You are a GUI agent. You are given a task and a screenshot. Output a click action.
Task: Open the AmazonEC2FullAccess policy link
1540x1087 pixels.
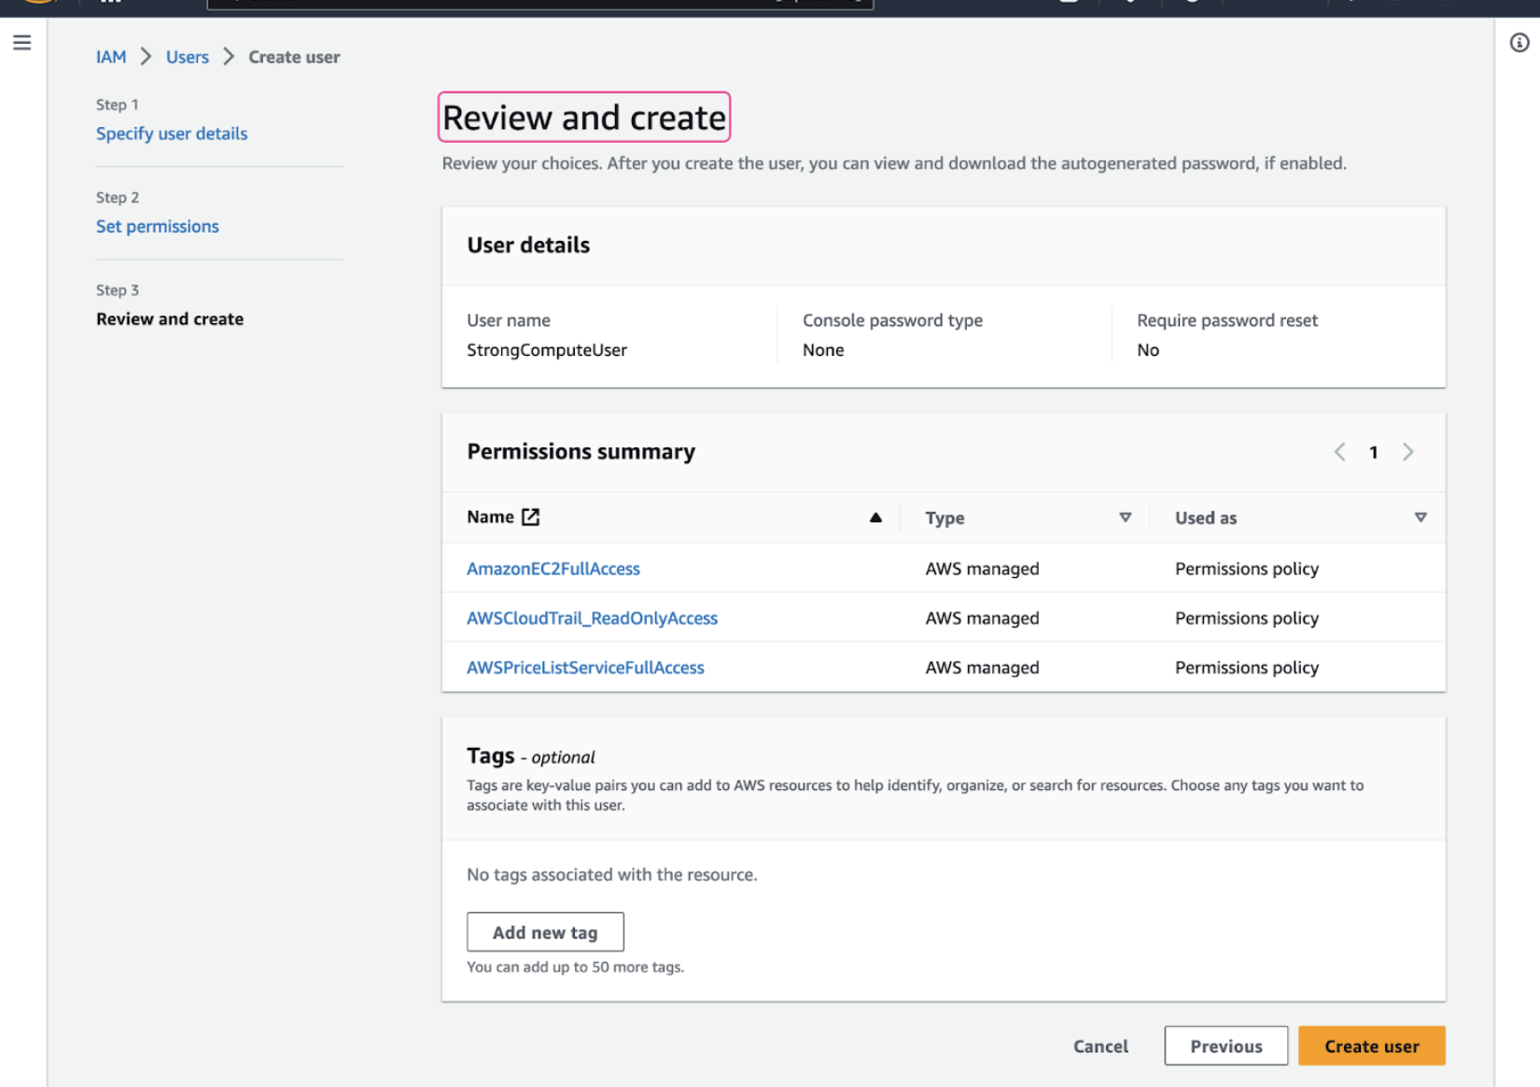click(x=553, y=569)
